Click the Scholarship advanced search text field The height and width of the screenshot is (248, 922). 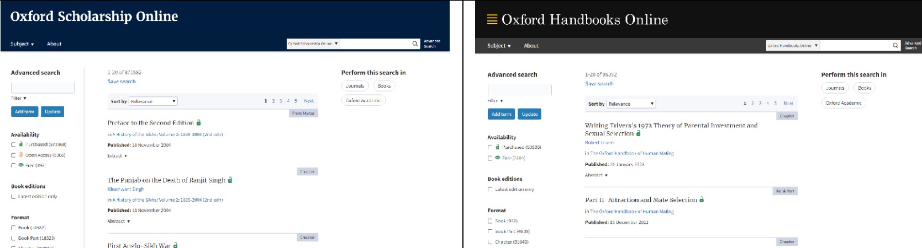[x=43, y=88]
